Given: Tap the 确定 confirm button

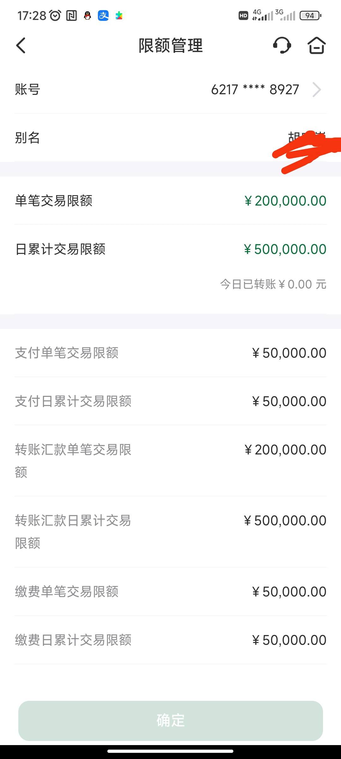Looking at the screenshot, I should [x=170, y=721].
